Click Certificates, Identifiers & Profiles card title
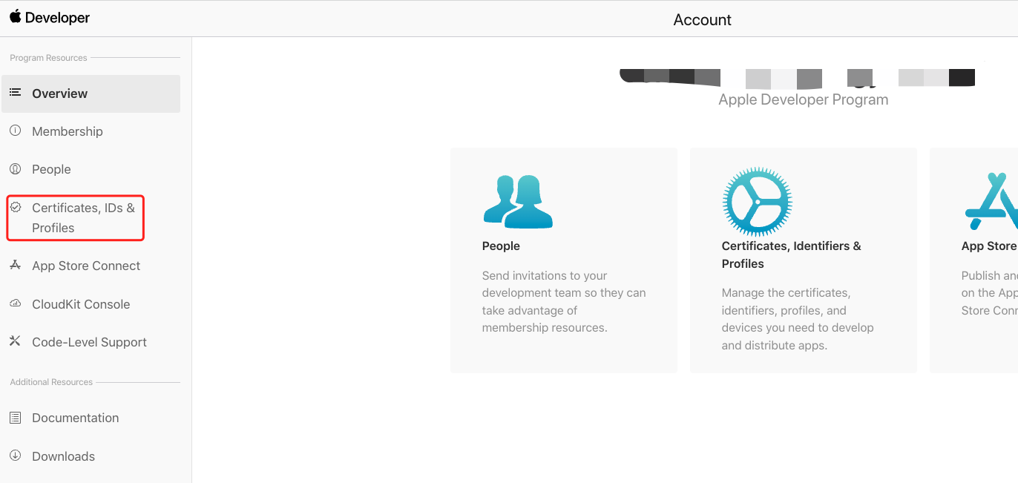1018x483 pixels. [x=792, y=254]
